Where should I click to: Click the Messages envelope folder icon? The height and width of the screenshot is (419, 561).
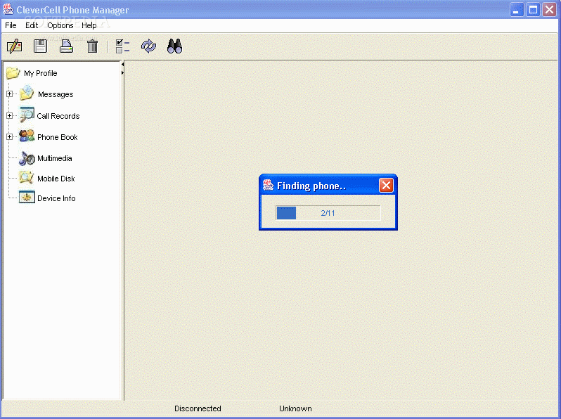point(27,93)
